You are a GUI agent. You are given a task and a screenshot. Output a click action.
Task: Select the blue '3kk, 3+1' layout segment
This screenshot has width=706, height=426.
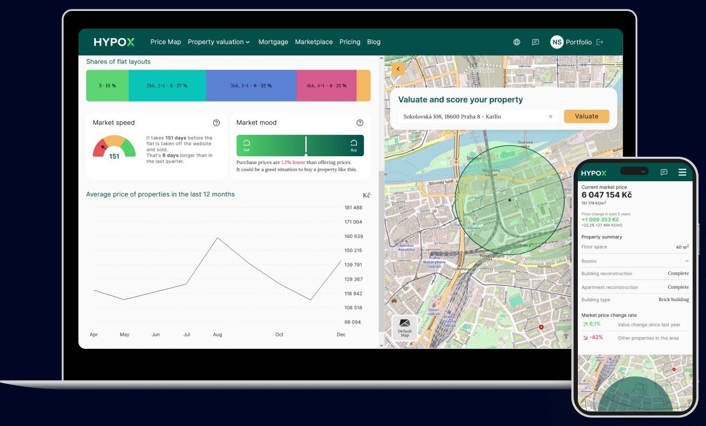[x=251, y=85]
